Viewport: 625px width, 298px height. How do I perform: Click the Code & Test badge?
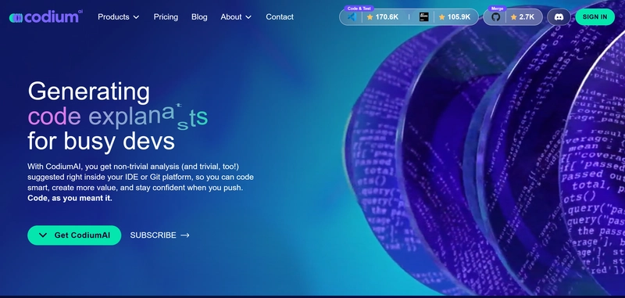[359, 9]
